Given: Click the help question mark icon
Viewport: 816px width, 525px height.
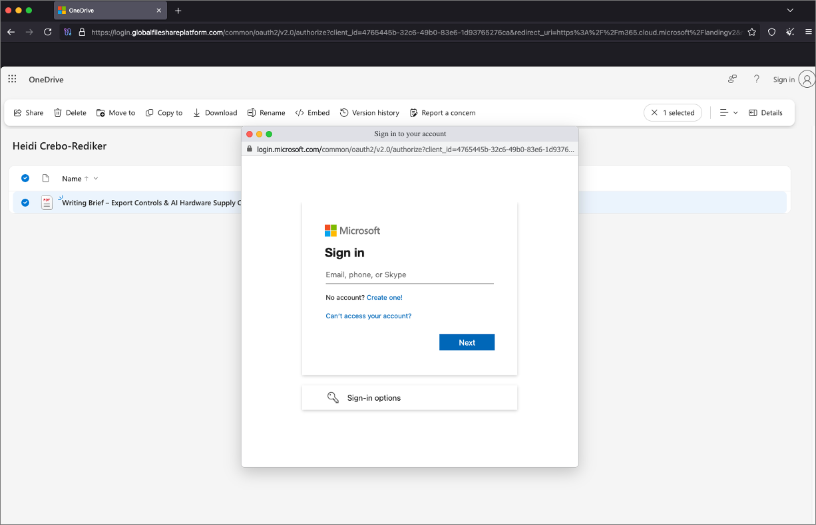Looking at the screenshot, I should tap(757, 79).
